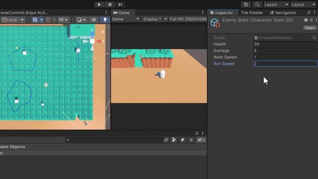The width and height of the screenshot is (318, 179).
Task: Click the Scene gizmo center cube
Action: coord(92,41)
